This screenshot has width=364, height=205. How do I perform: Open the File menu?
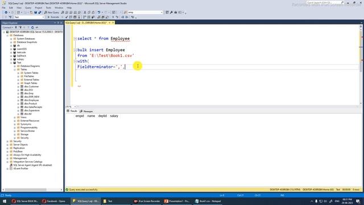tap(3, 7)
